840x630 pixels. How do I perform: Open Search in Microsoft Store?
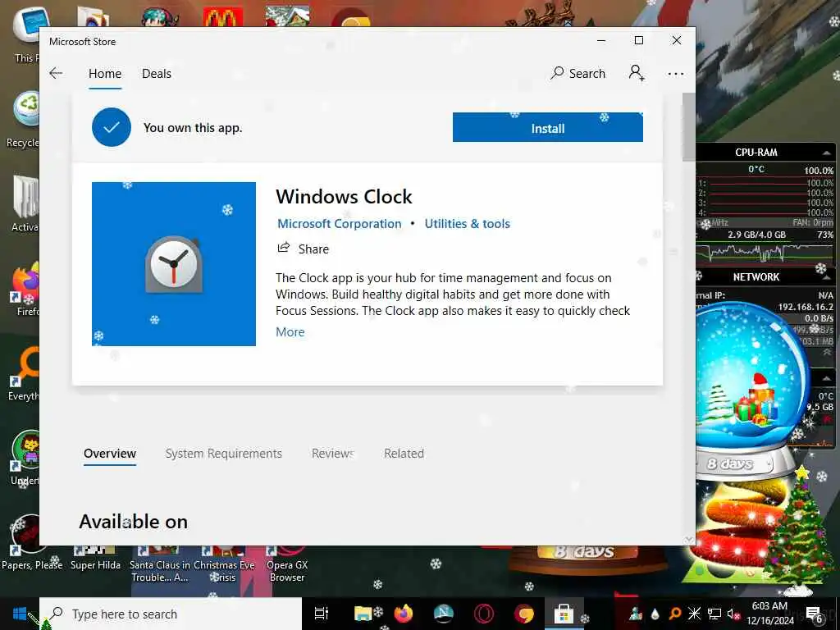point(577,73)
